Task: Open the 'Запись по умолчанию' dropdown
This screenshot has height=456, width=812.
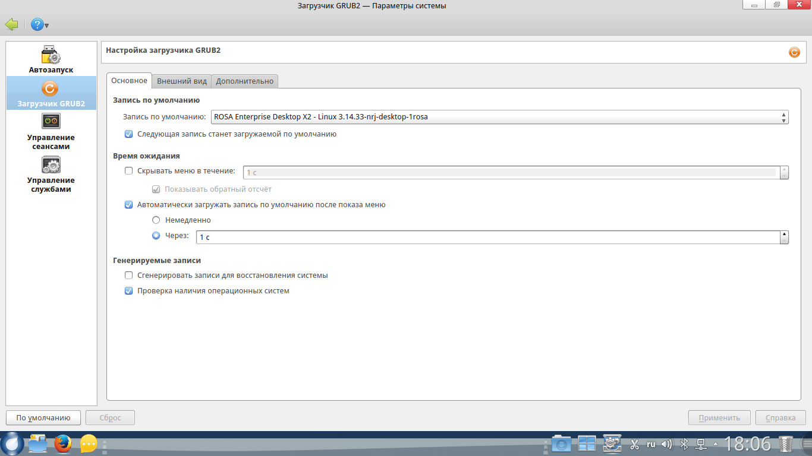Action: pyautogui.click(x=500, y=117)
